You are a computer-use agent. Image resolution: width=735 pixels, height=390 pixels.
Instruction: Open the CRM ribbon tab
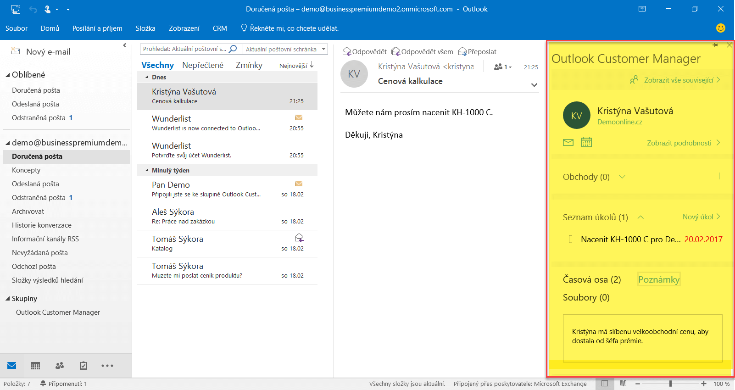click(220, 28)
